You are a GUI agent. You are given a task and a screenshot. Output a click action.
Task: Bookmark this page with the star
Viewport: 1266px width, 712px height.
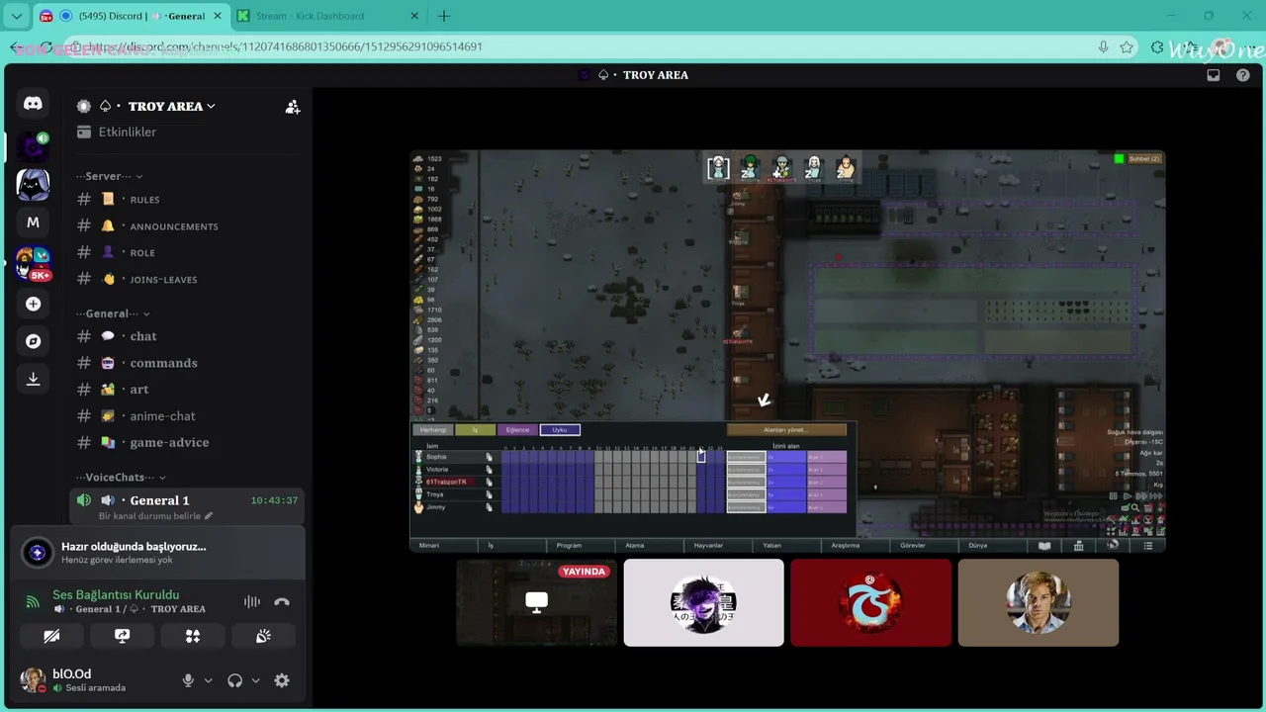click(1127, 46)
